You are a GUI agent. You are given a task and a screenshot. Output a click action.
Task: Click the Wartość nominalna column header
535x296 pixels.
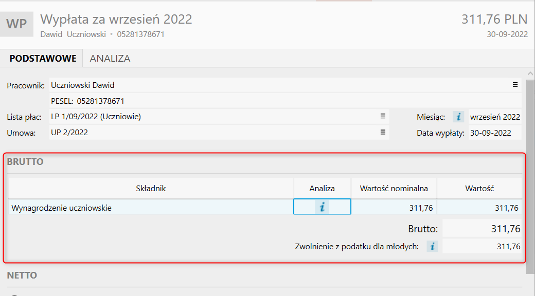(394, 189)
